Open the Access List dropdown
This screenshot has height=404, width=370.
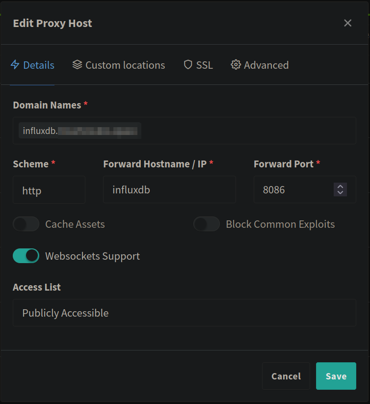coord(184,313)
